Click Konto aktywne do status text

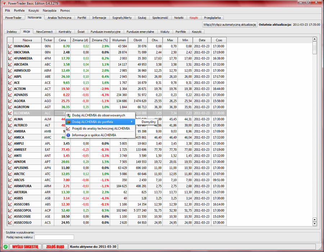(93, 247)
